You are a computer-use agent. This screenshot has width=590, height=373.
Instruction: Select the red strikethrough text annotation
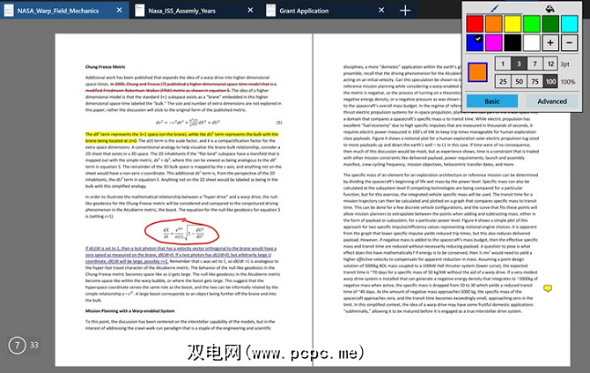[x=181, y=87]
